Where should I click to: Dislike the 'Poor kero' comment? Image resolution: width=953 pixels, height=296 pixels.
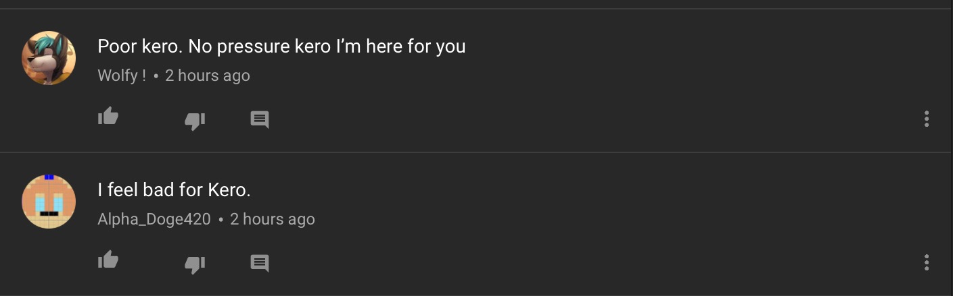click(x=195, y=121)
